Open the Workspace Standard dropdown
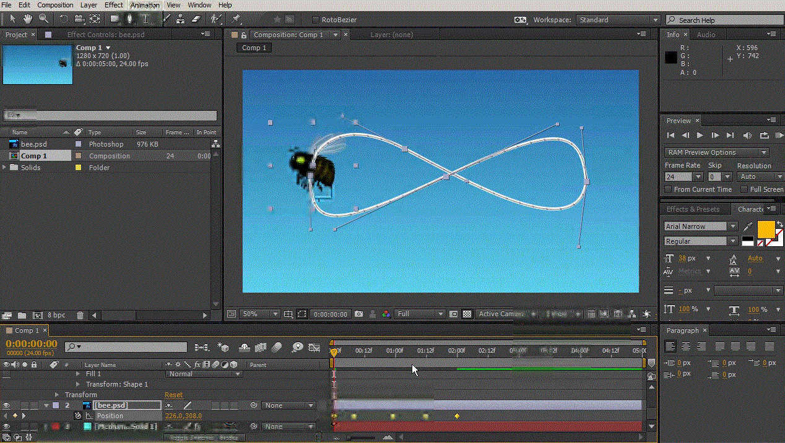This screenshot has height=443, width=785. 618,20
